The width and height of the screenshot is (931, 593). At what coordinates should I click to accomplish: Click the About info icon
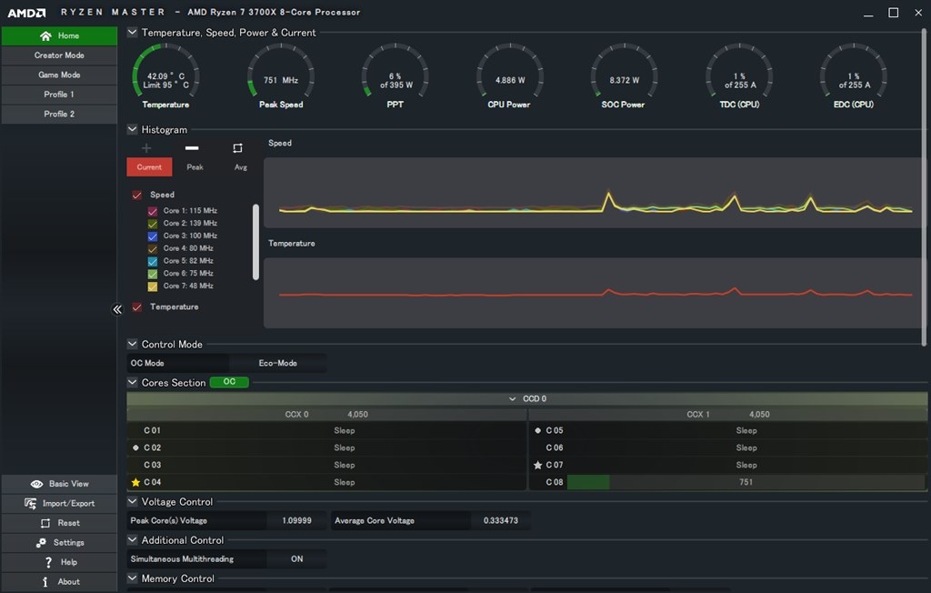click(x=45, y=582)
